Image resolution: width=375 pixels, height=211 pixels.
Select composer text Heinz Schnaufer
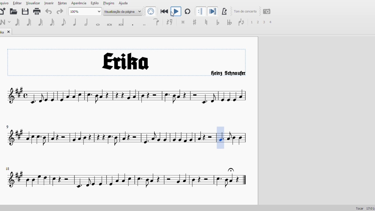[228, 73]
